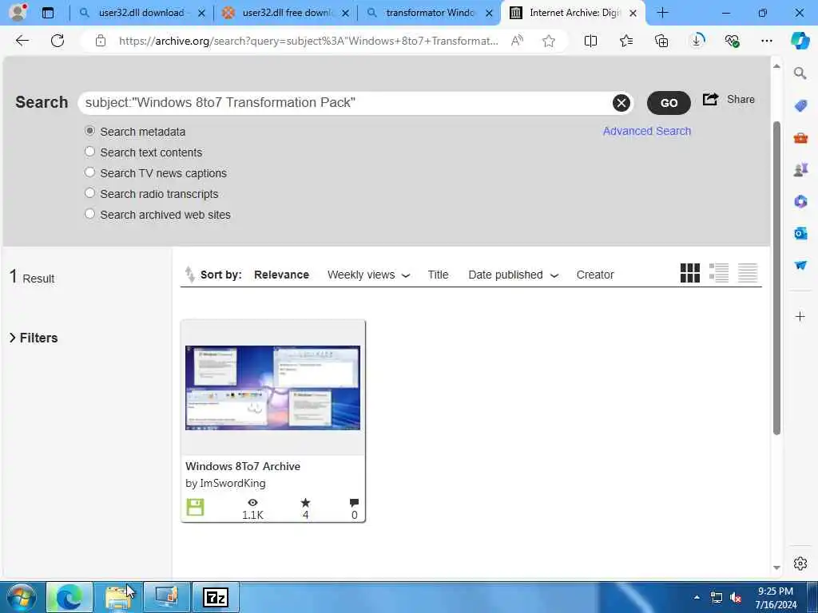Expand the Filters section
The image size is (818, 613).
(x=34, y=338)
